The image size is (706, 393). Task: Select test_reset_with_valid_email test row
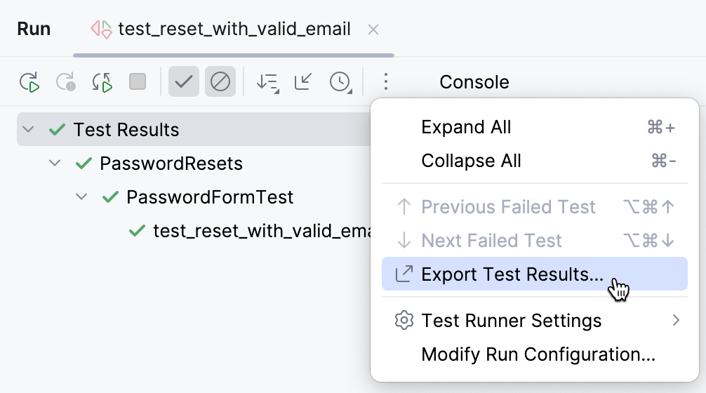[260, 231]
